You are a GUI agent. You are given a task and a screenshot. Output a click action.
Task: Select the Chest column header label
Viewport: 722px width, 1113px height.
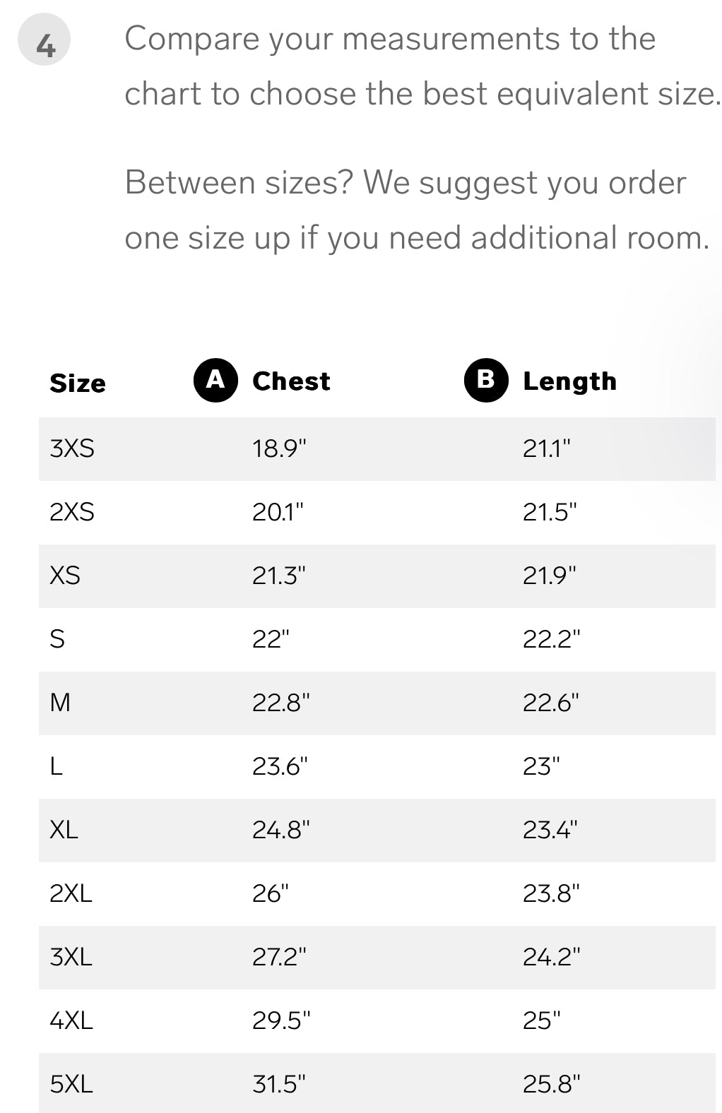click(291, 381)
